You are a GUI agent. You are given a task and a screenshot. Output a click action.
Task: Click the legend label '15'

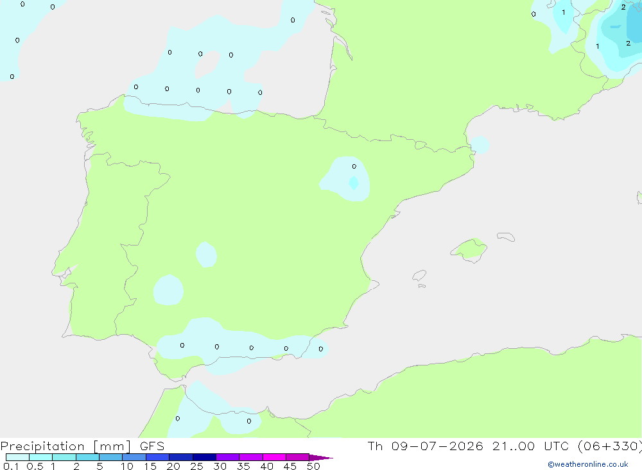pyautogui.click(x=150, y=466)
